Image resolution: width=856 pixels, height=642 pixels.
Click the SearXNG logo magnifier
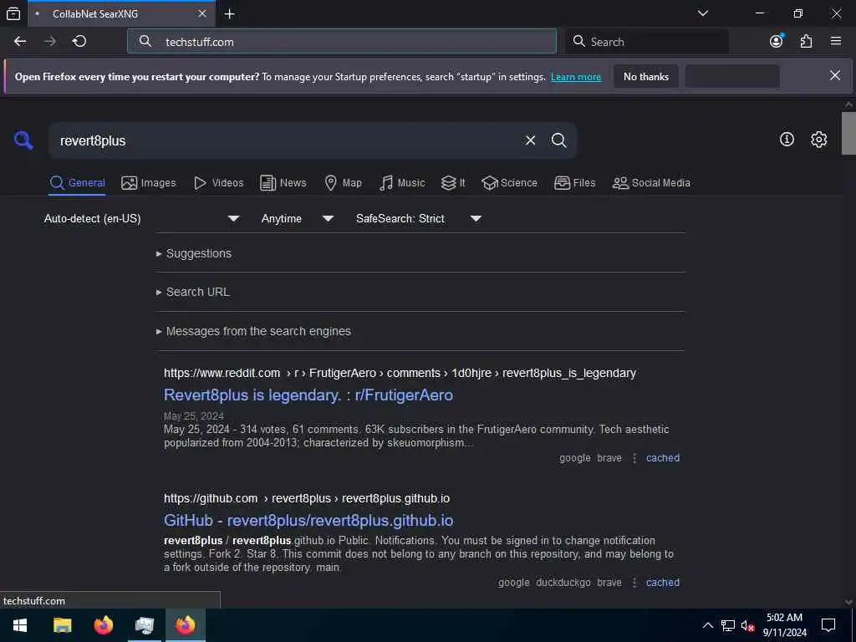point(23,140)
